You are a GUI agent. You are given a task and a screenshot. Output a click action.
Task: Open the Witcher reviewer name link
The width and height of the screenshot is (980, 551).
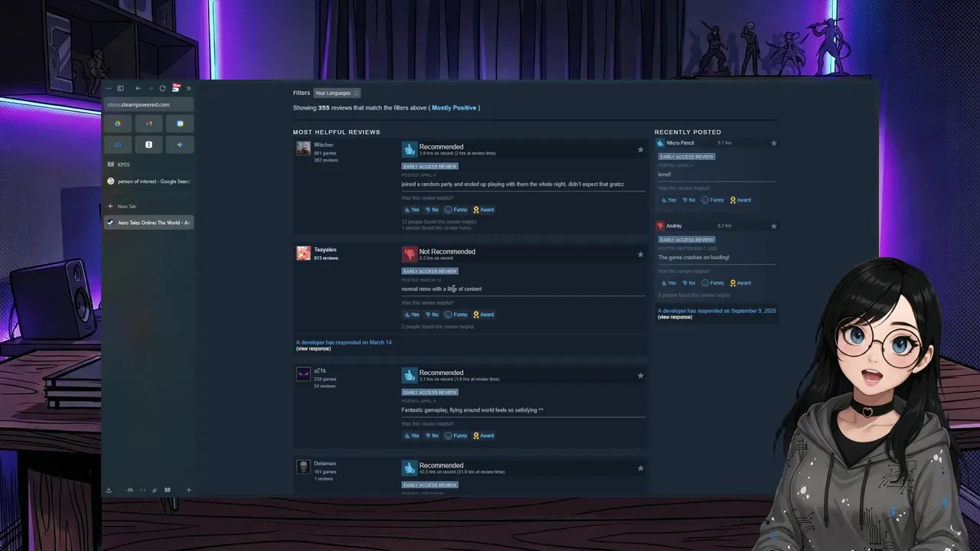click(x=324, y=145)
